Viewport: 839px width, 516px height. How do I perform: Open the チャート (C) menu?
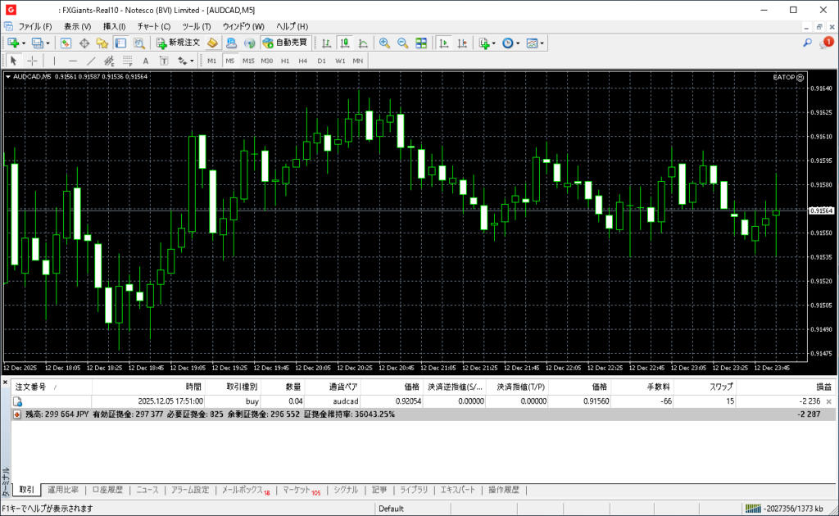click(x=153, y=26)
